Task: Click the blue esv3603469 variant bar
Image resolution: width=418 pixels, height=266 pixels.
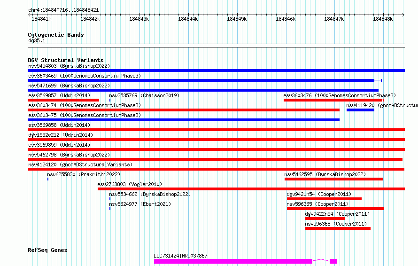Action: (x=205, y=80)
